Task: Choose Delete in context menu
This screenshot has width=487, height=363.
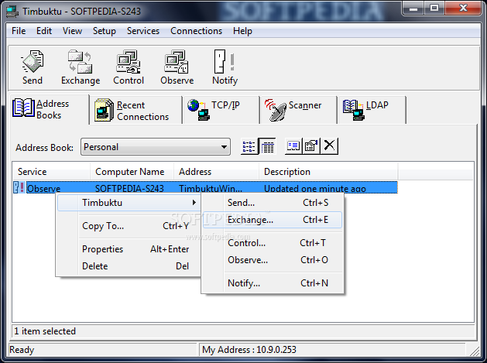Action: 129,266
